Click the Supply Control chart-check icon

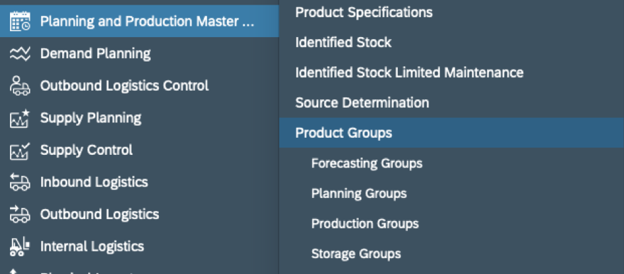pos(20,150)
